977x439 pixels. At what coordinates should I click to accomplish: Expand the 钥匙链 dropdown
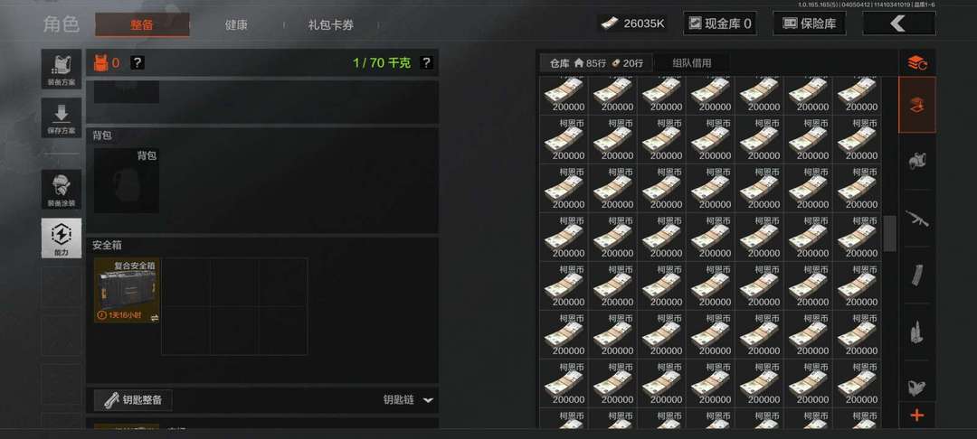[x=427, y=400]
